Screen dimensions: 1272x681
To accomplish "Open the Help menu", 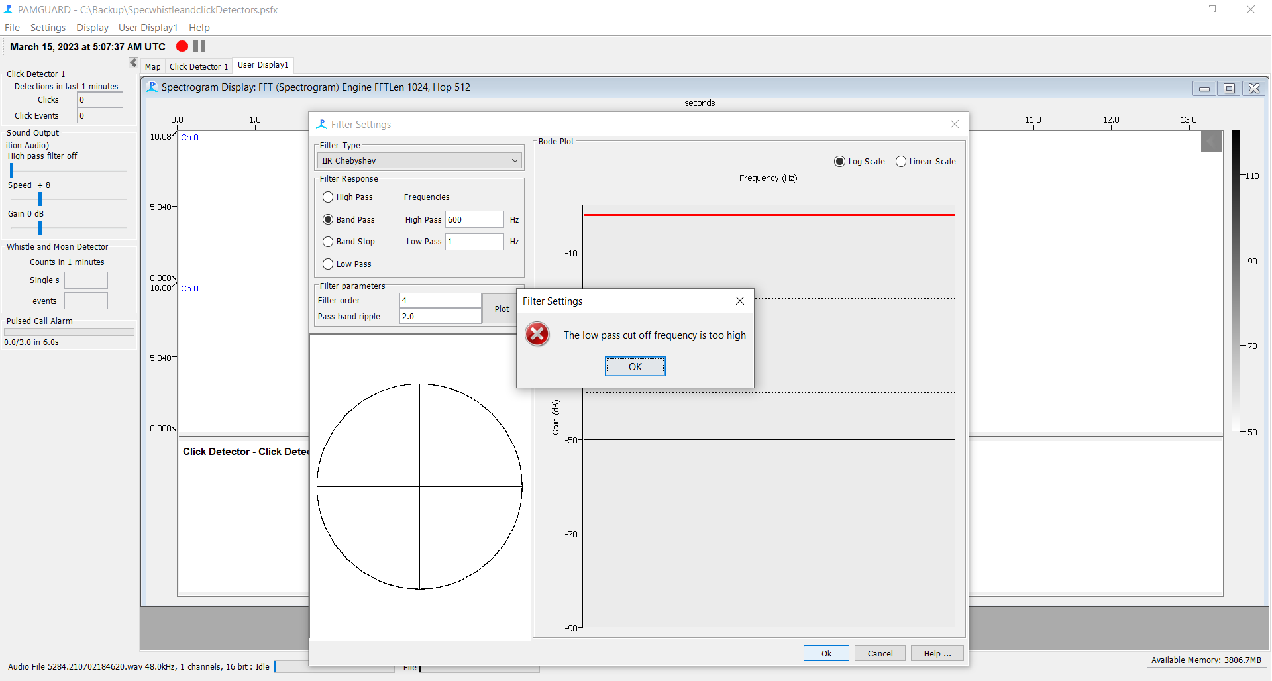I will click(199, 28).
